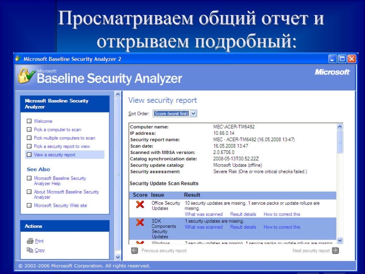Click the bullet icon next to Welcome
365x274 pixels.
pyautogui.click(x=29, y=121)
